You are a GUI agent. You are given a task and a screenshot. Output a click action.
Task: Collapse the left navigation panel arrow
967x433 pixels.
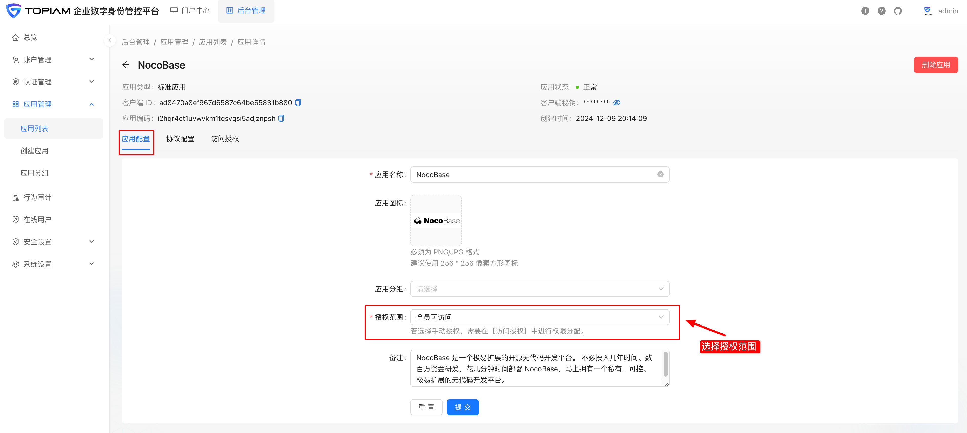[110, 40]
